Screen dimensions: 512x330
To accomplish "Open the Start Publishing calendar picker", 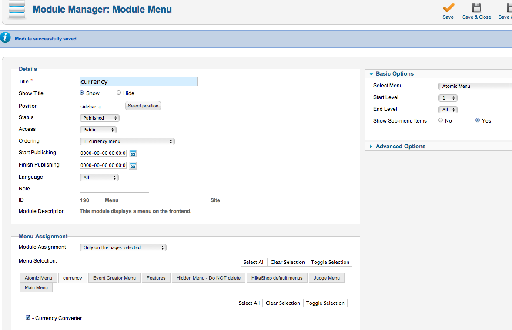I will tap(133, 153).
